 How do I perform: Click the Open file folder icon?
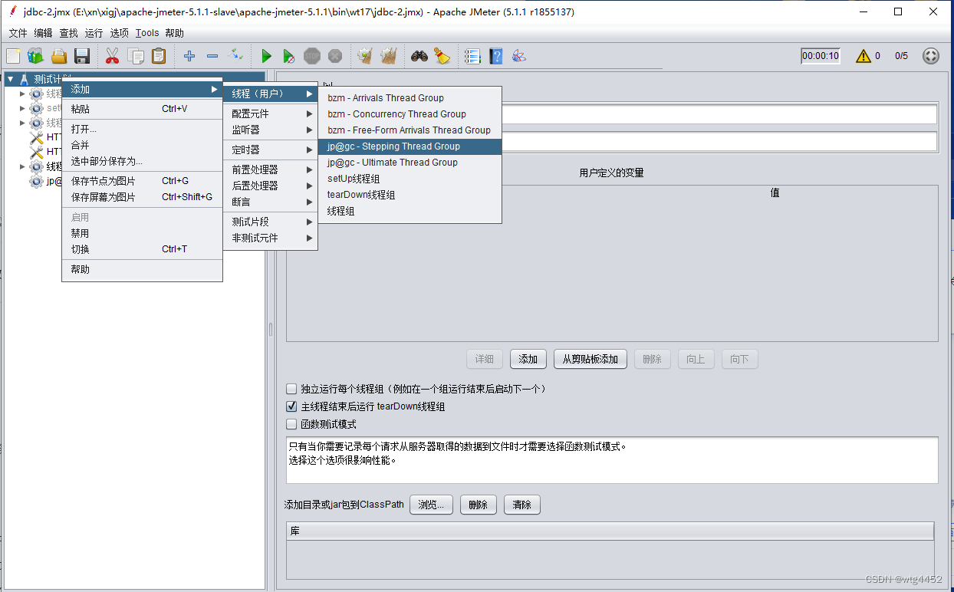(59, 56)
